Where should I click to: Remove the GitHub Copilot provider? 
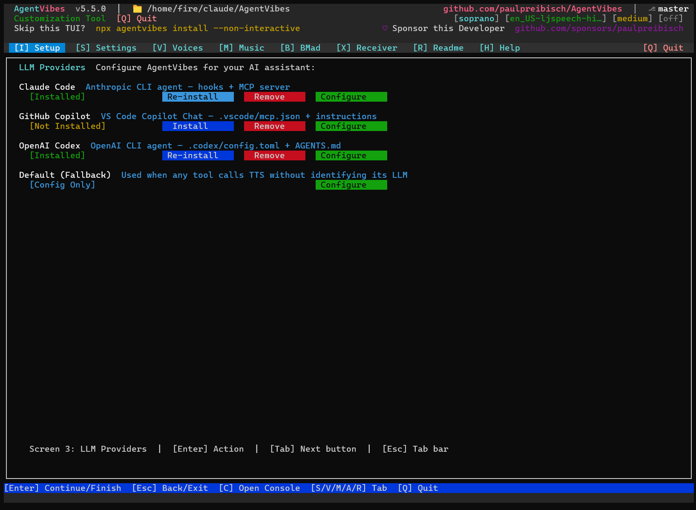pyautogui.click(x=275, y=126)
